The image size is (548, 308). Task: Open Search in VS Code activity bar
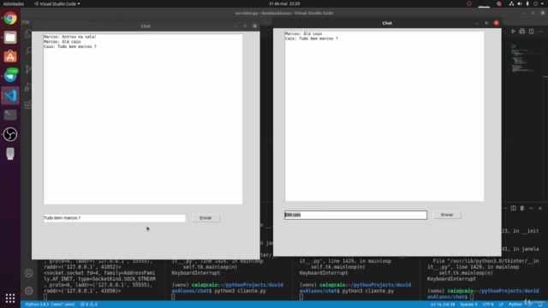coord(28,51)
